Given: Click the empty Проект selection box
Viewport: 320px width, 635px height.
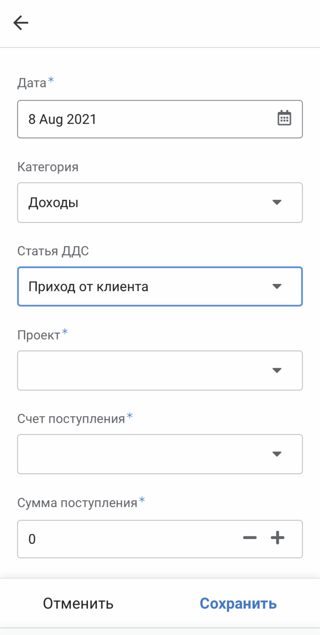Looking at the screenshot, I should coord(160,370).
